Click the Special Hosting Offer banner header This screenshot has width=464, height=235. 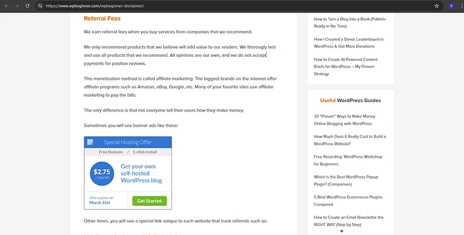(128, 142)
